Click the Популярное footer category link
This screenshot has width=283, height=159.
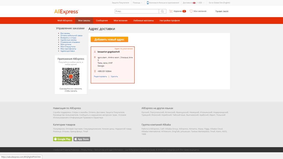point(59,129)
